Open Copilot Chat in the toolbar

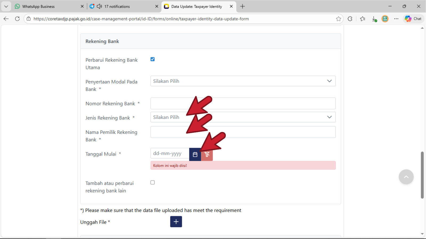[413, 19]
